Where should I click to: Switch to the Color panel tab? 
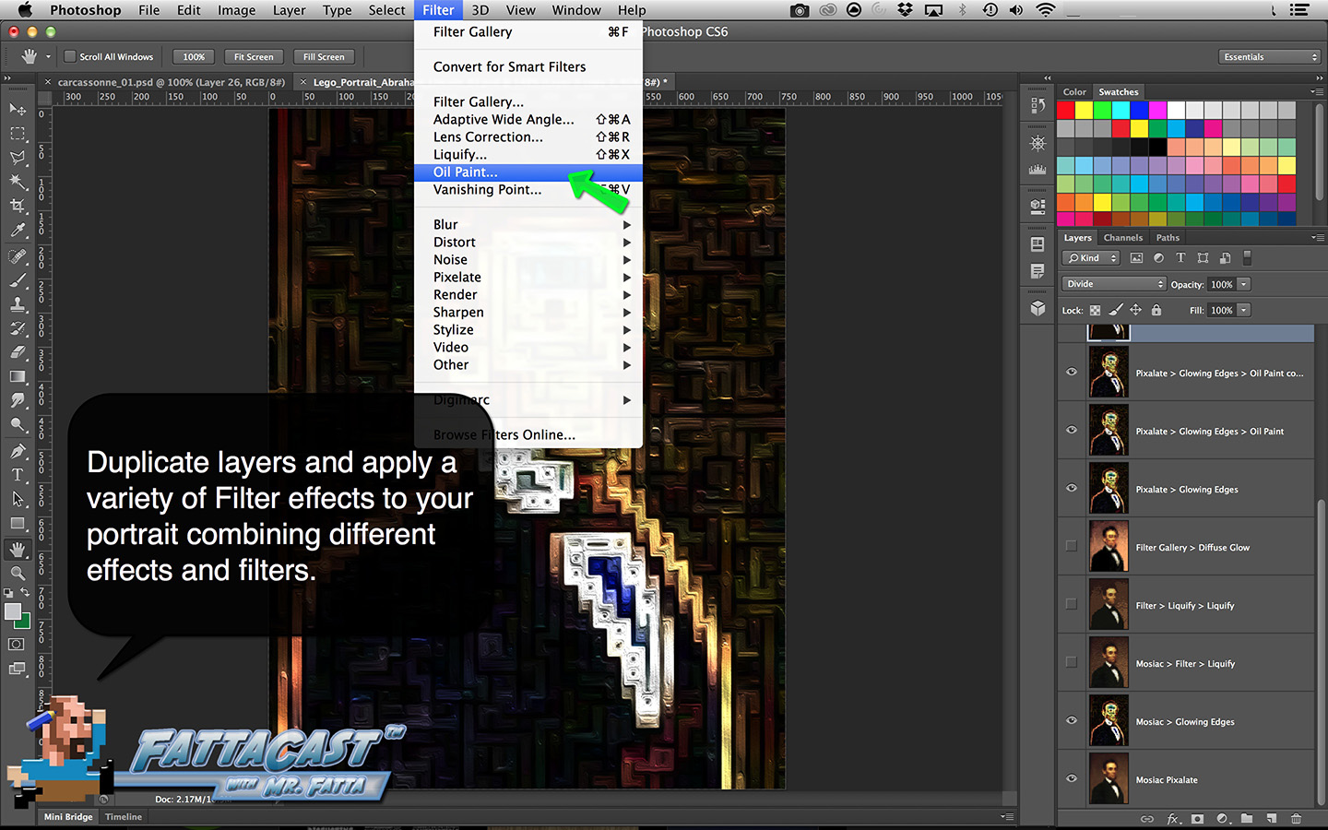1074,91
